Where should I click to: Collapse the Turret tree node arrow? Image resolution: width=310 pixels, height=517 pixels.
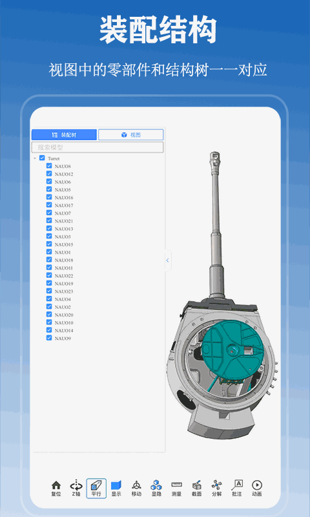click(35, 158)
